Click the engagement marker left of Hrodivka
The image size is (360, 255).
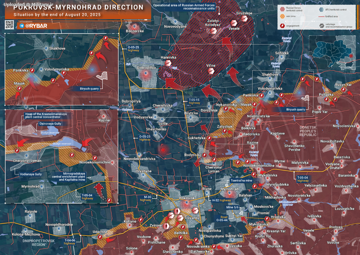(267, 219)
